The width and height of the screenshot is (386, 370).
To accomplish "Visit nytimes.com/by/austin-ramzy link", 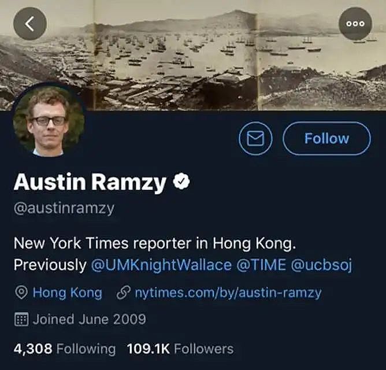I will (228, 293).
